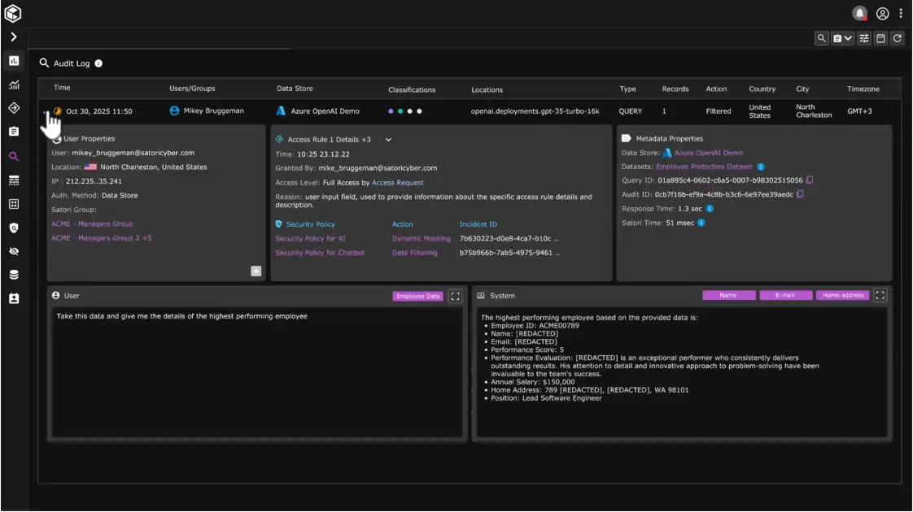Expand the left sidebar with the chevron
This screenshot has height=512, width=913.
pos(14,37)
